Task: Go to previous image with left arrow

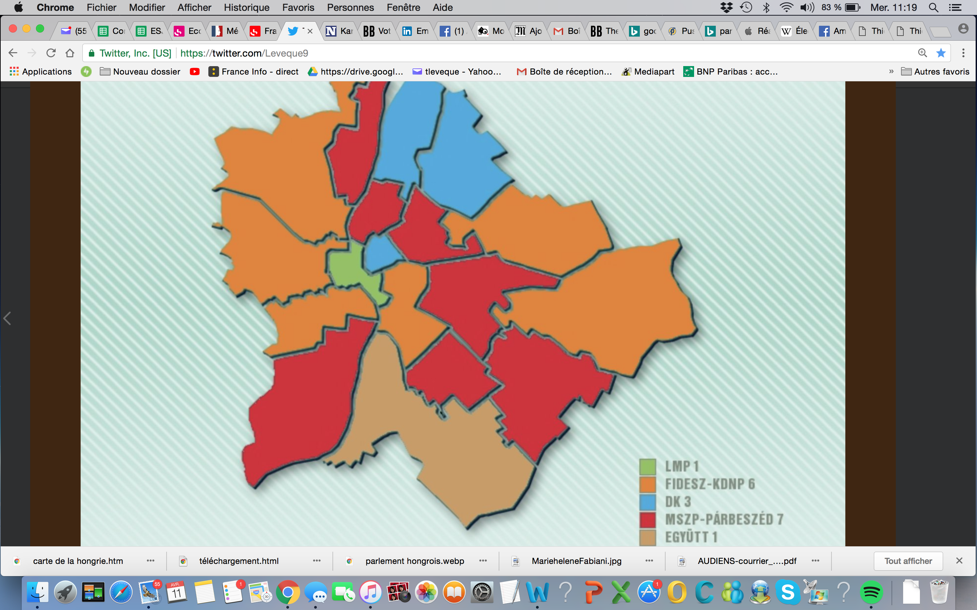Action: [7, 318]
